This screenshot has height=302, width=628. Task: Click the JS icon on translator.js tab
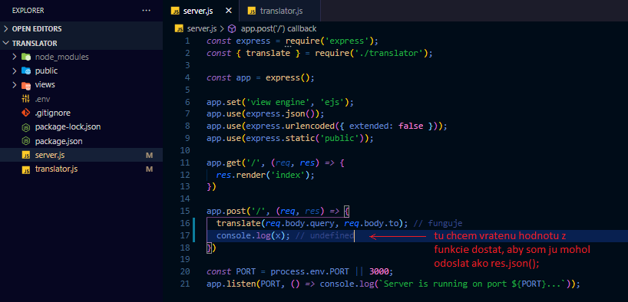(252, 11)
